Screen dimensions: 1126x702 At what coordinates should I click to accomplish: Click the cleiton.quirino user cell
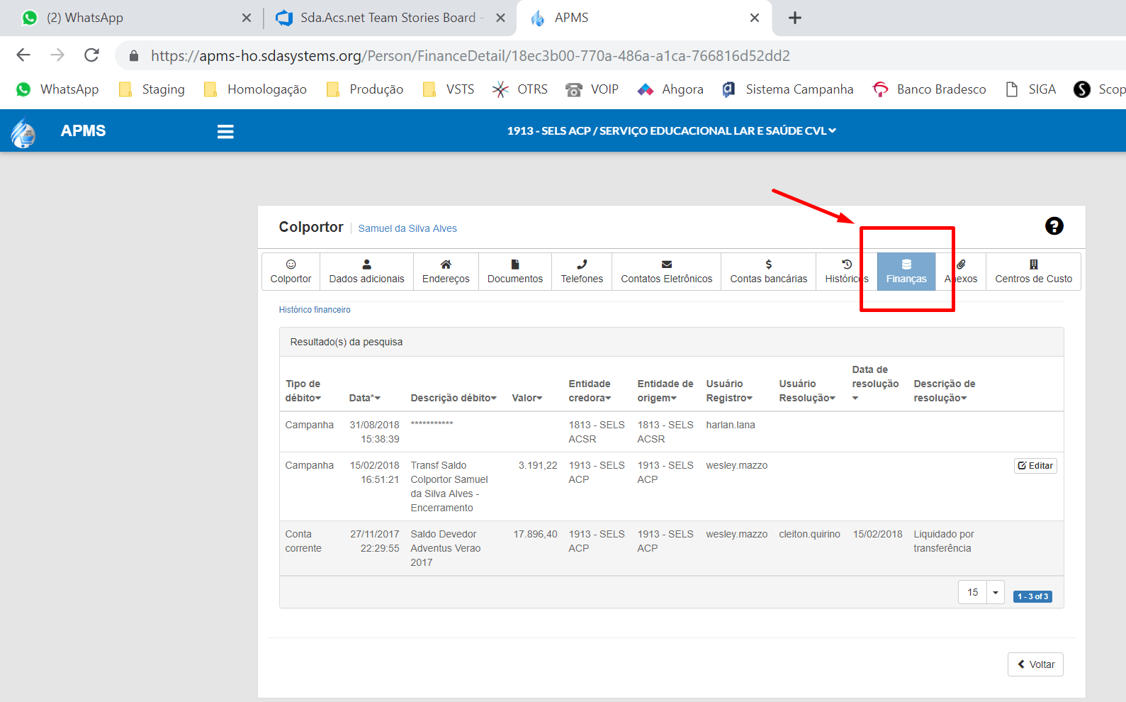(809, 534)
